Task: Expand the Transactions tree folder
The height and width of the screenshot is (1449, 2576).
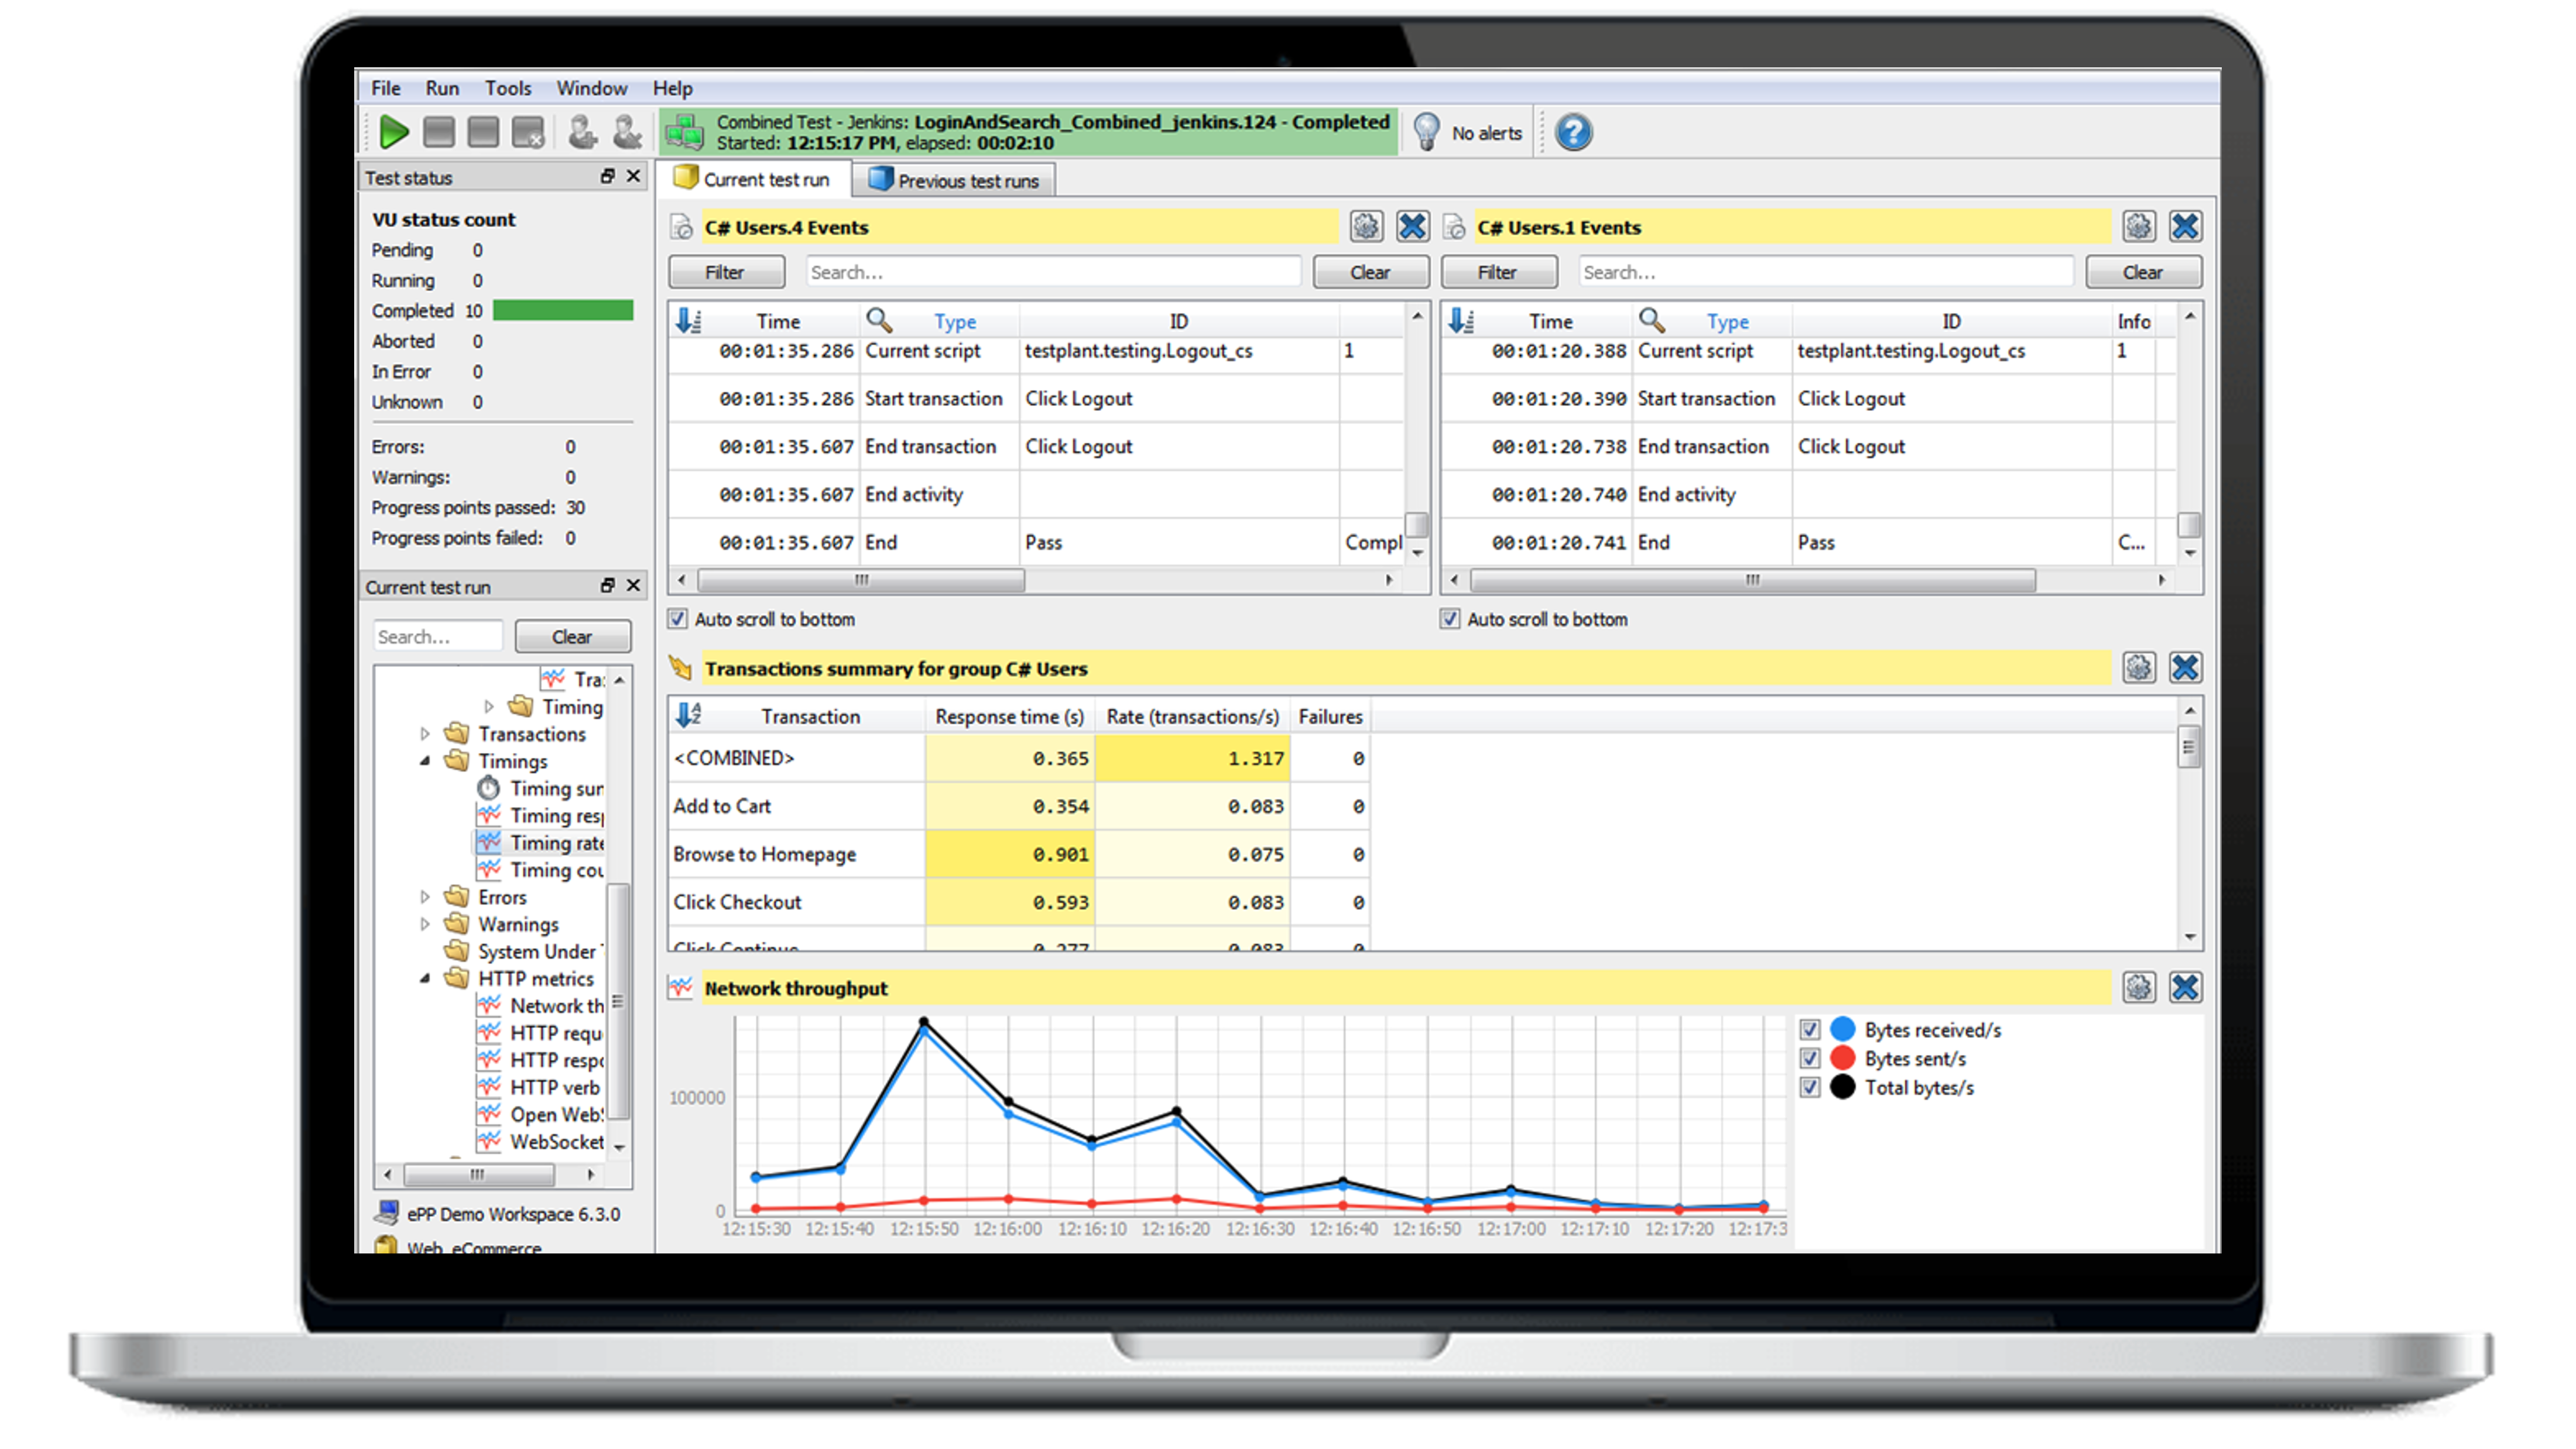Action: (x=425, y=734)
